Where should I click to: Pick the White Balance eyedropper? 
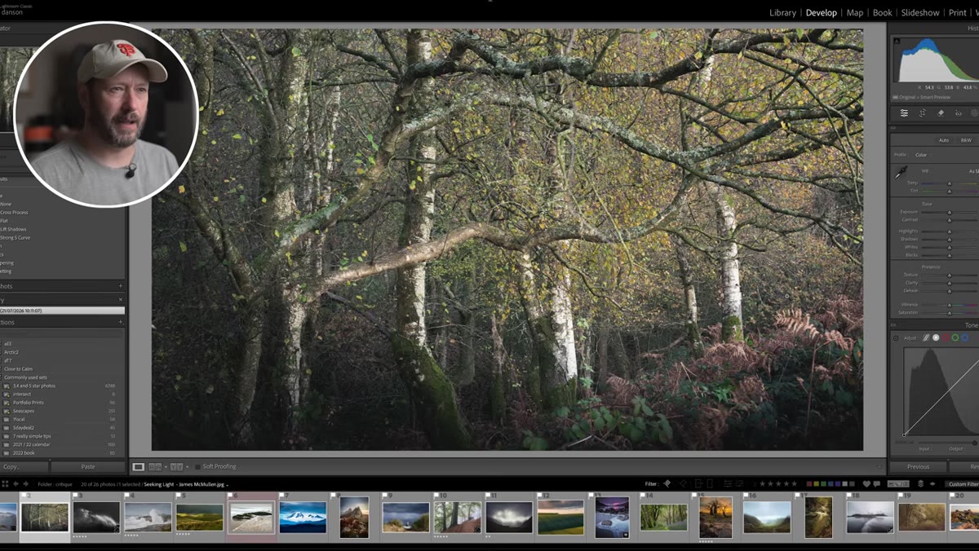(x=901, y=172)
